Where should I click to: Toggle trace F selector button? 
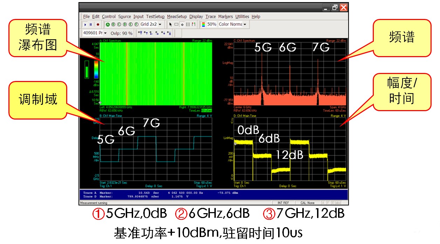click(x=136, y=25)
